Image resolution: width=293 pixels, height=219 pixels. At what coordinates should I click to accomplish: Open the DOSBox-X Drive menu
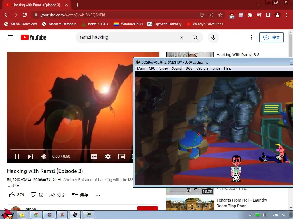[x=216, y=68]
